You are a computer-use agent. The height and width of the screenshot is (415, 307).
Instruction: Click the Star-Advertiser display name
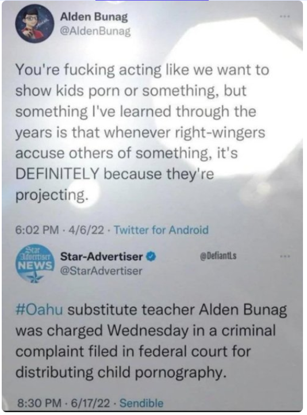[102, 257]
